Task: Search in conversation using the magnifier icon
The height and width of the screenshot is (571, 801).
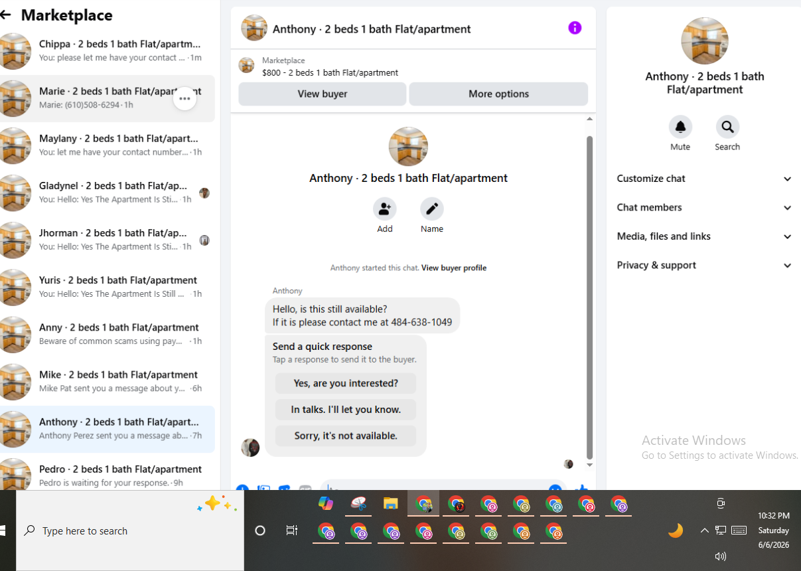Action: coord(727,127)
